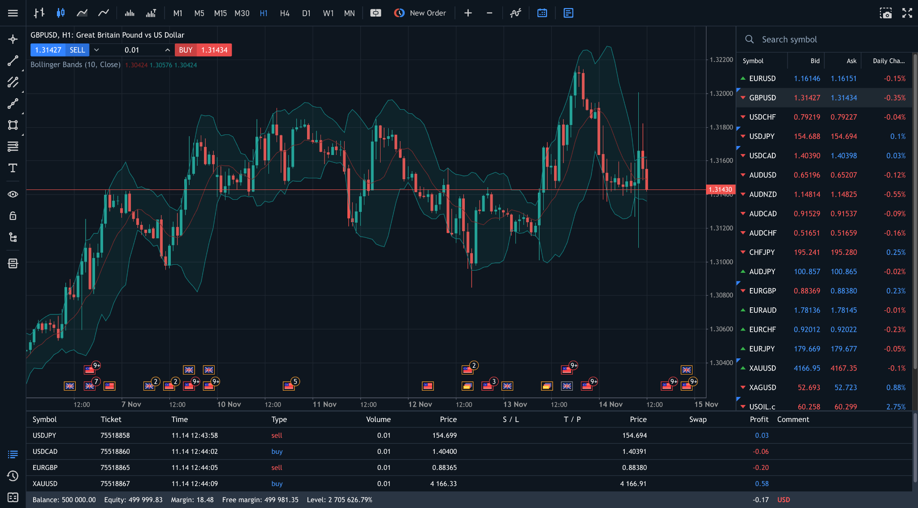Viewport: 918px width, 508px height.
Task: Enter fullscreen mode
Action: (907, 13)
